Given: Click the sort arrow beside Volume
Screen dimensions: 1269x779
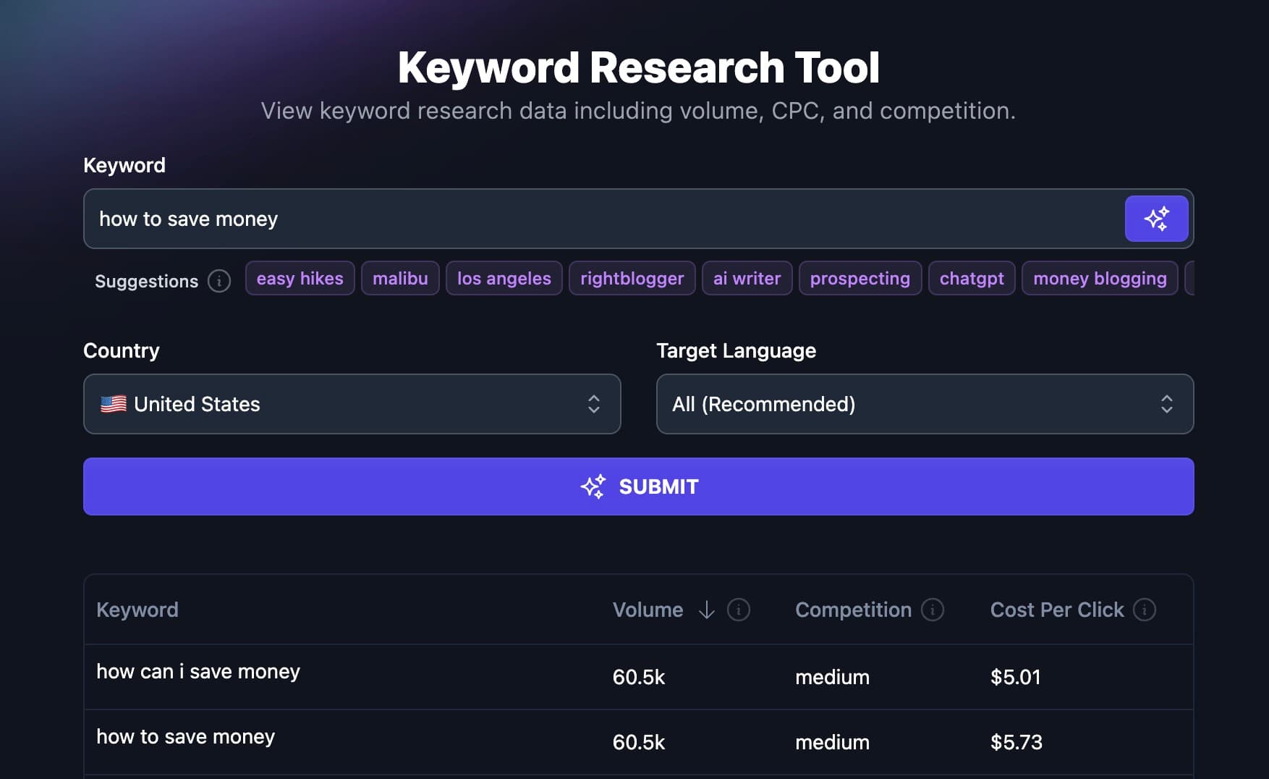Looking at the screenshot, I should (x=705, y=610).
